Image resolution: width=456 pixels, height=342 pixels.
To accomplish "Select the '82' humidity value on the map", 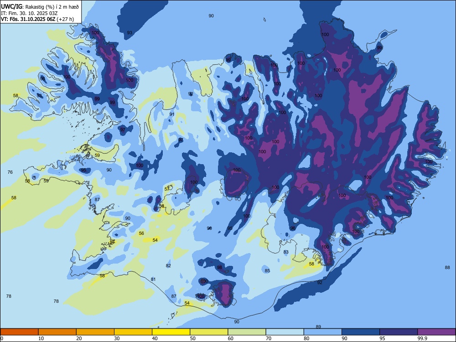I will pyautogui.click(x=168, y=265).
